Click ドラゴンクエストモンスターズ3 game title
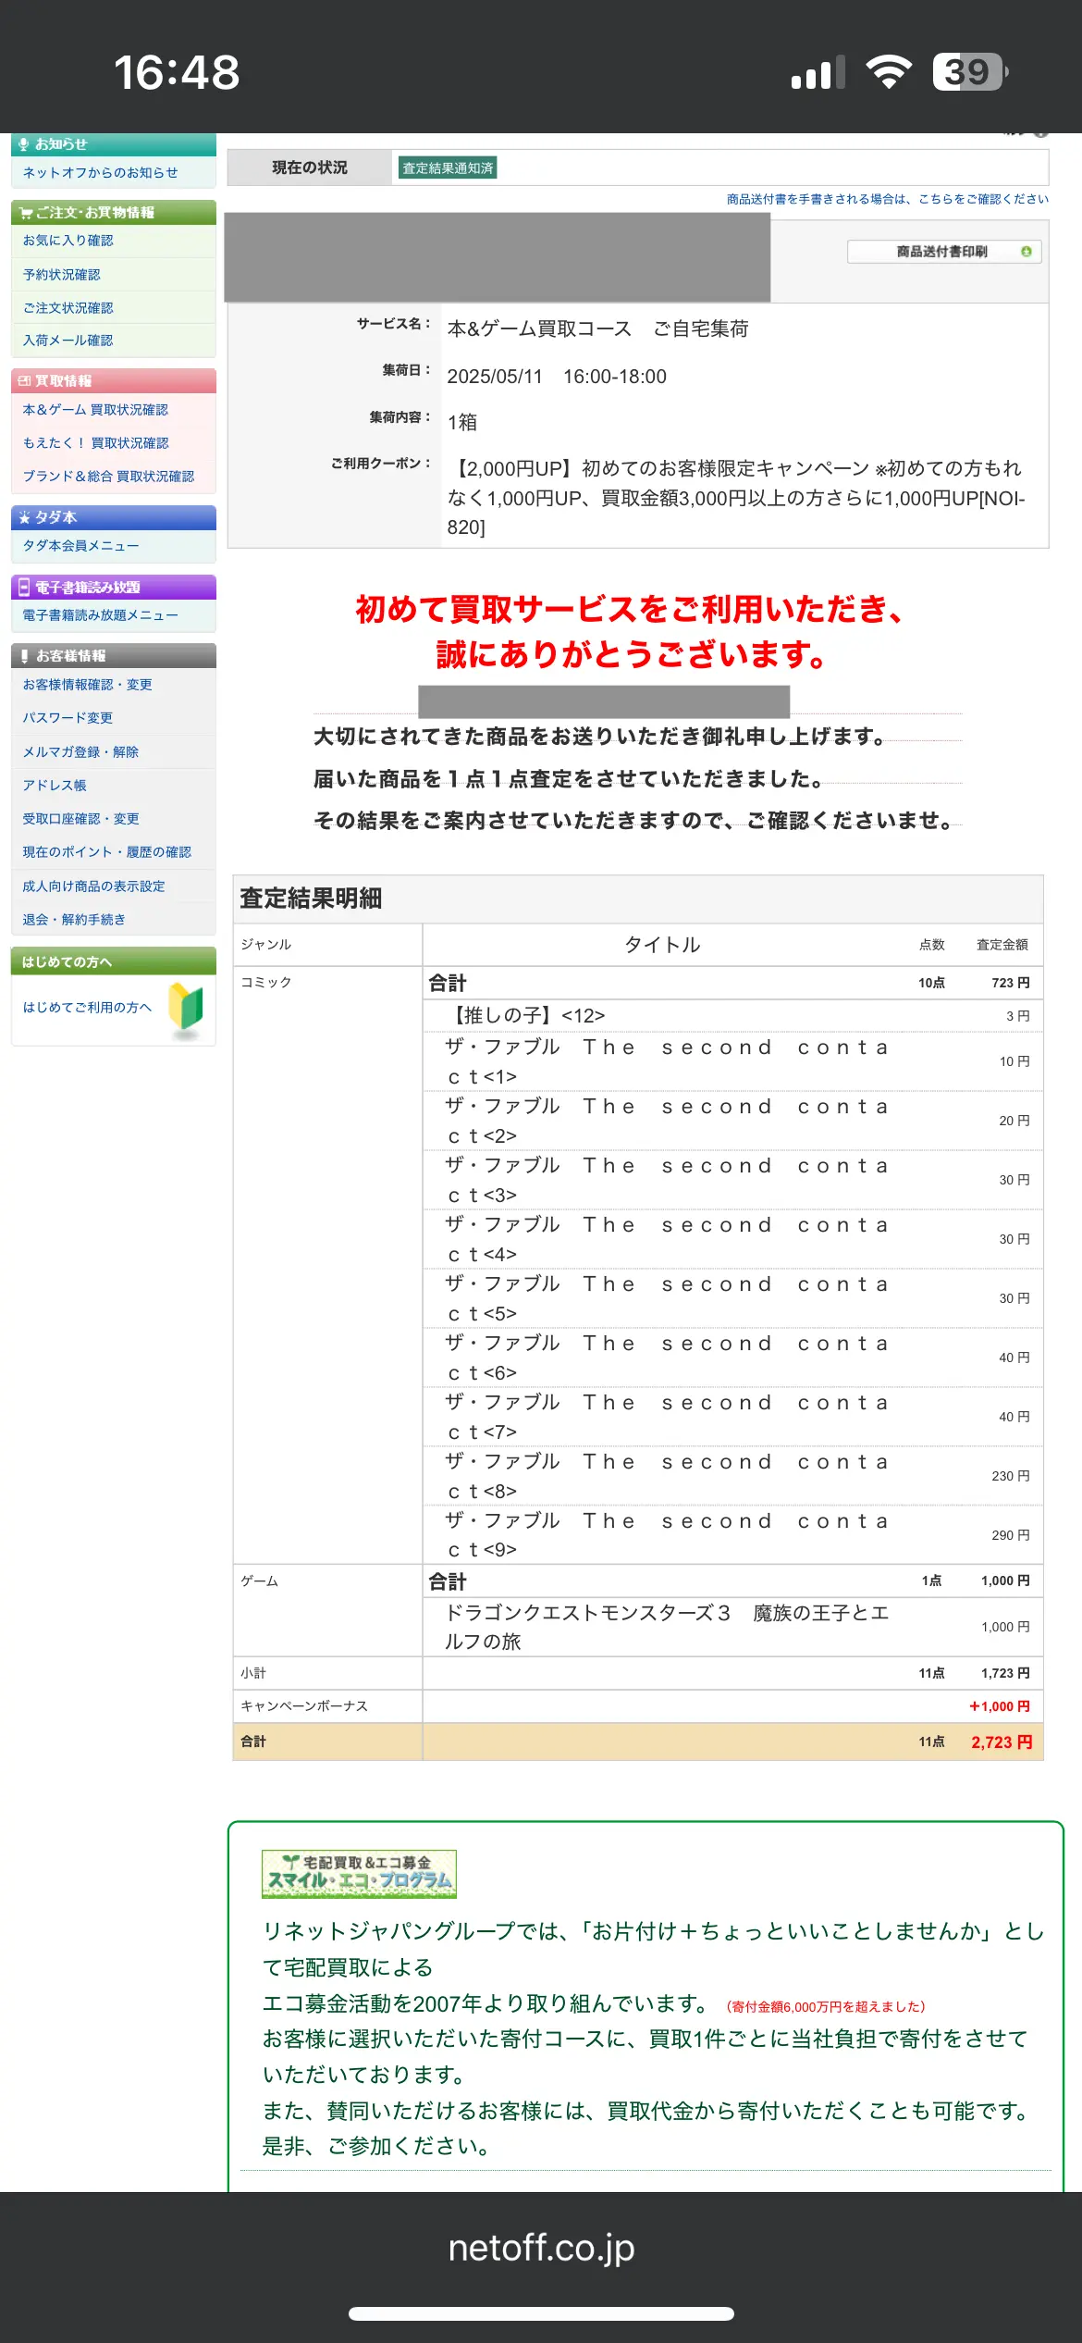 (x=667, y=1627)
